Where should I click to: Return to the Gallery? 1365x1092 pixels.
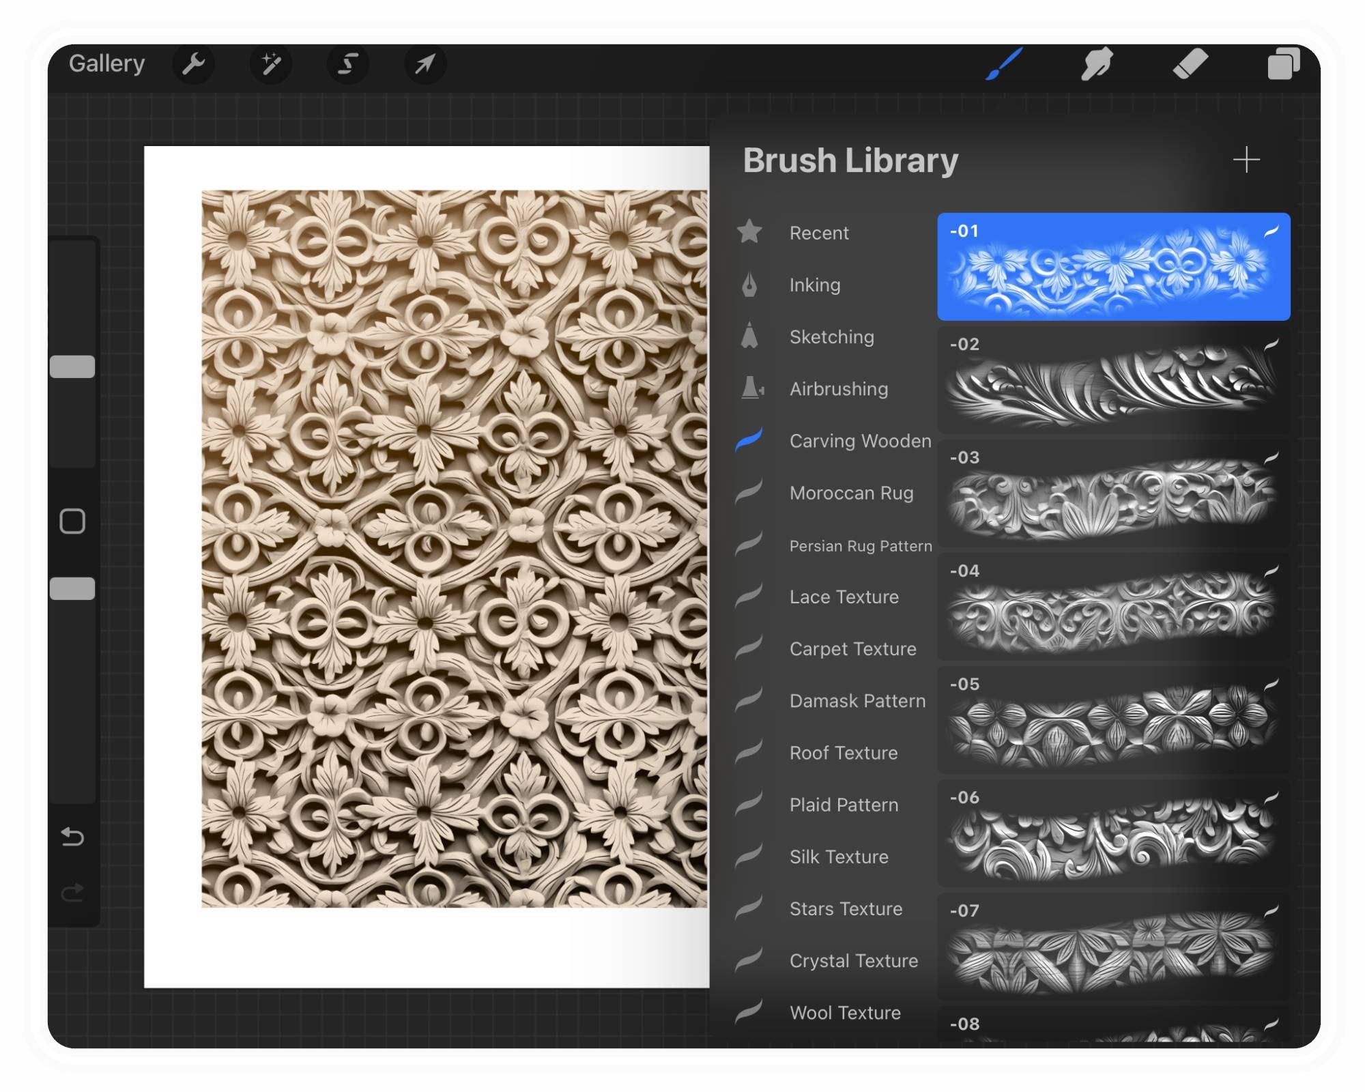point(107,62)
